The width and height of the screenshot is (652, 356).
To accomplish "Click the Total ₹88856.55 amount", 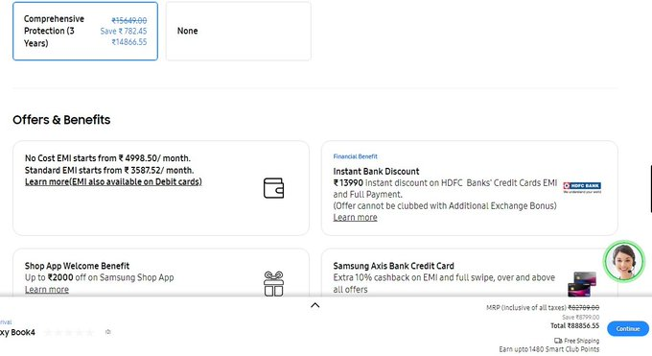I will (x=575, y=325).
